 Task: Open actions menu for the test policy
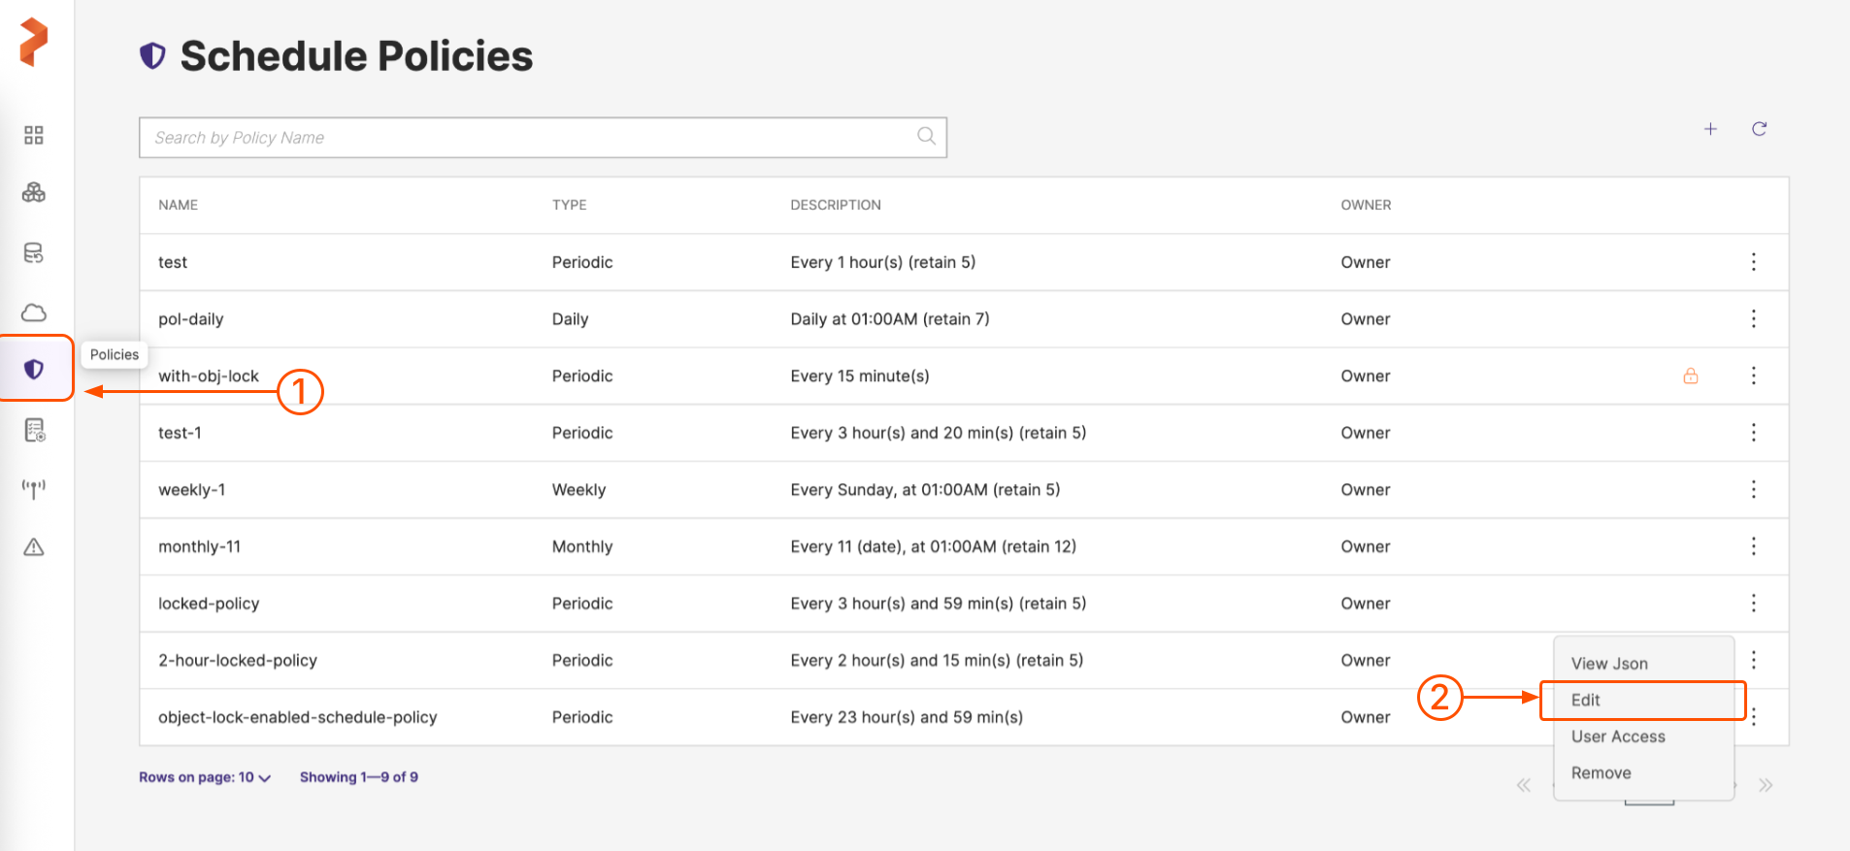1753,262
